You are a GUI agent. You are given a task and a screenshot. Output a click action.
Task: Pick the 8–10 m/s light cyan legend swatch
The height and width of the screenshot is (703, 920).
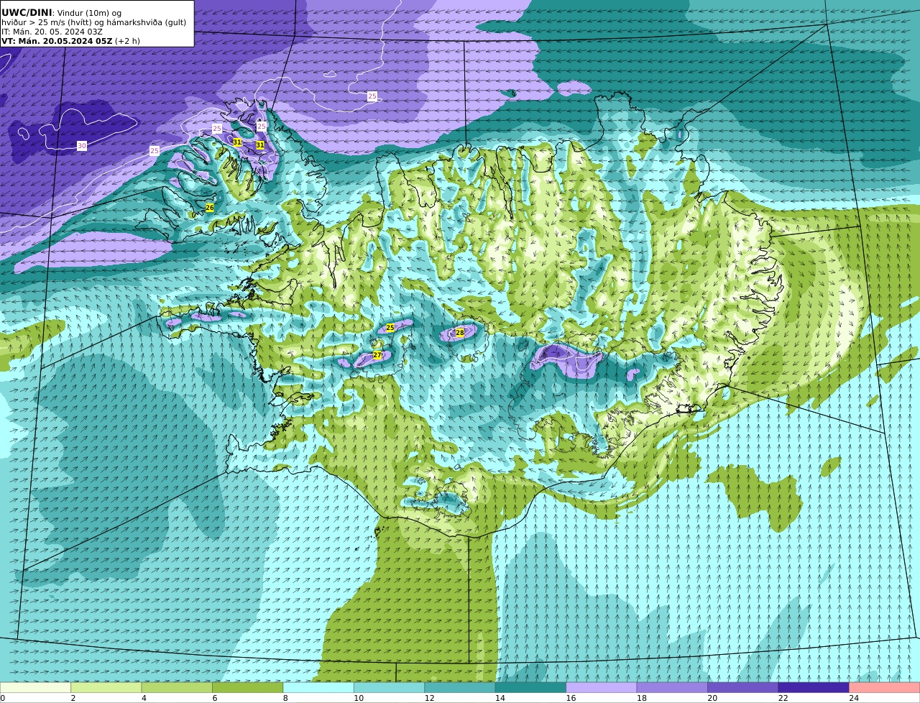pos(318,687)
